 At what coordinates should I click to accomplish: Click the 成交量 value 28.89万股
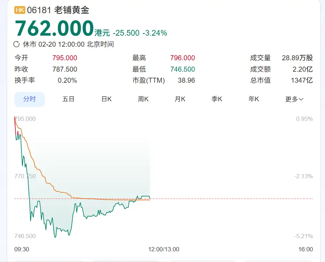click(x=297, y=58)
